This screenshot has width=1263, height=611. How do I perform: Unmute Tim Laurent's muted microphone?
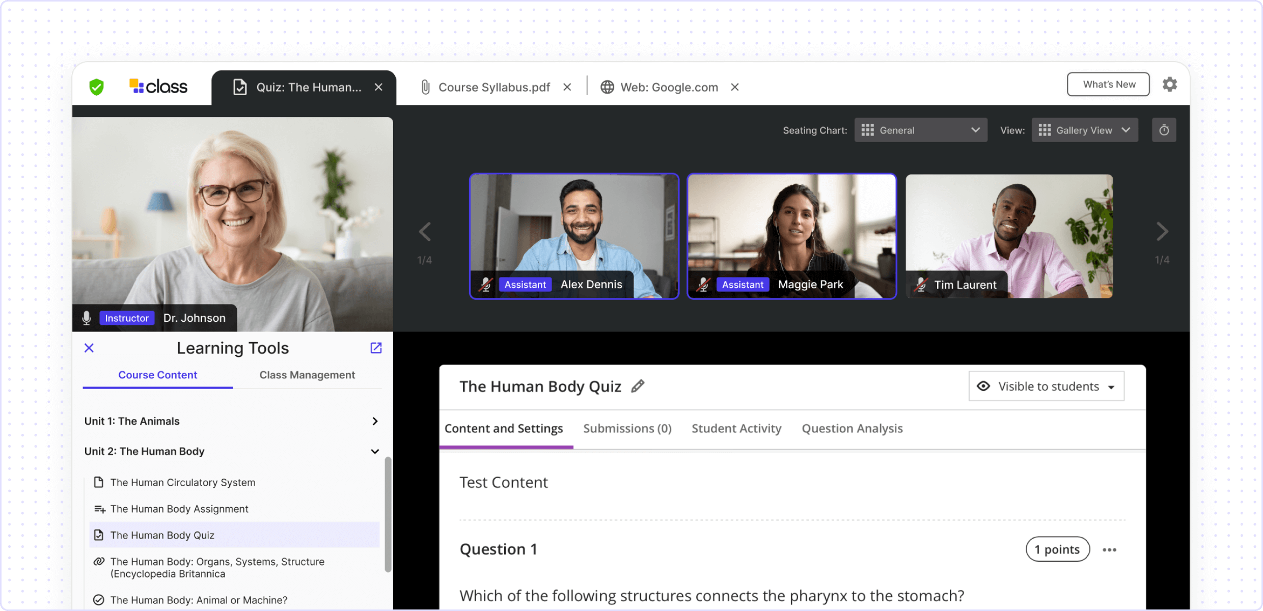tap(921, 285)
